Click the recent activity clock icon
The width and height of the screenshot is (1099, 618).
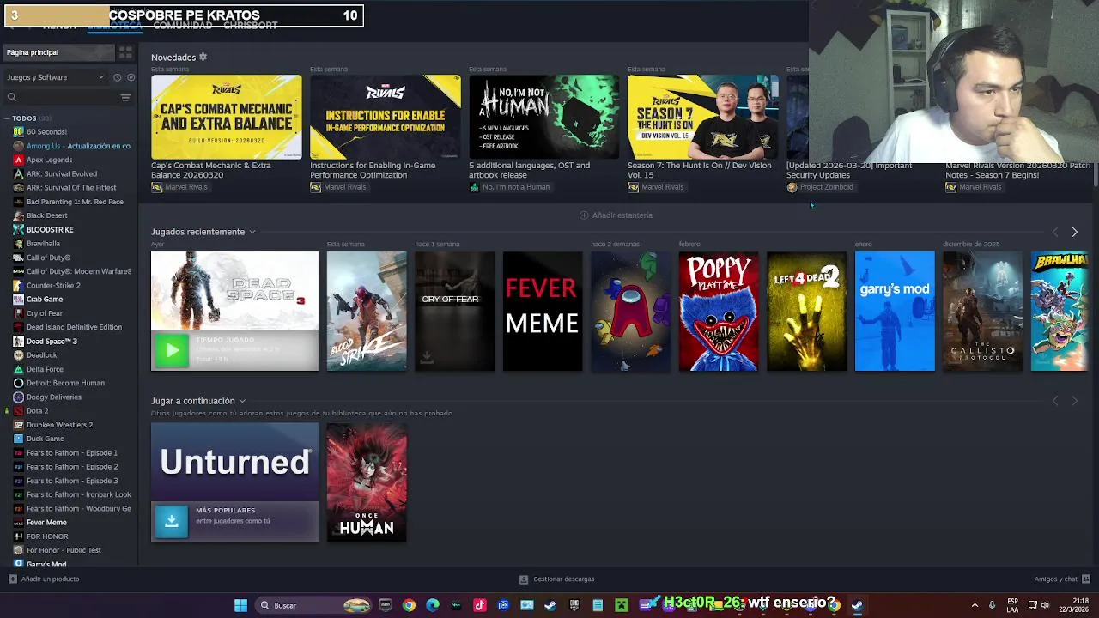coord(117,77)
